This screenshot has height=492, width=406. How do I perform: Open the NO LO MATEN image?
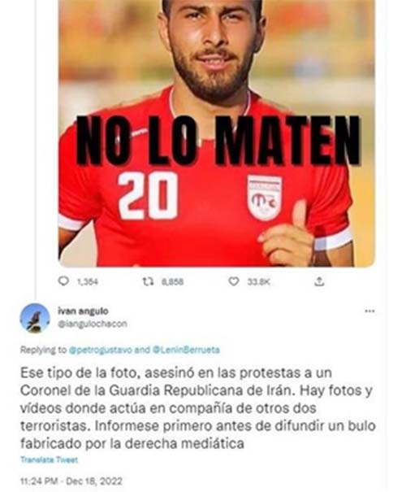coord(217,133)
